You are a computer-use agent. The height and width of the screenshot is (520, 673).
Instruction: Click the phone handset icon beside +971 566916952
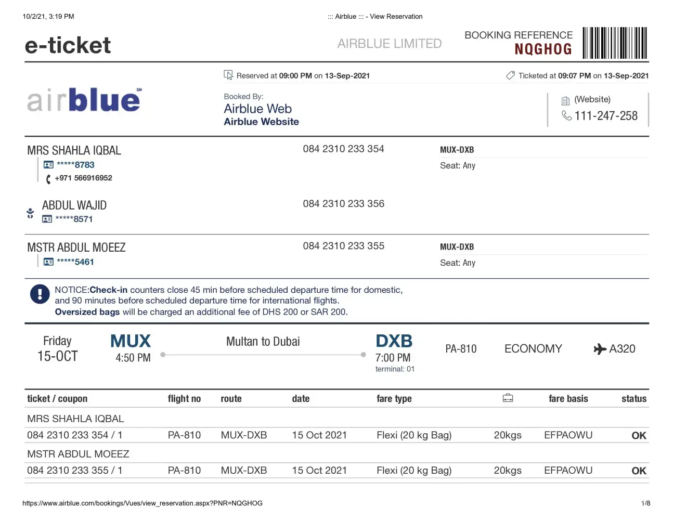[48, 179]
